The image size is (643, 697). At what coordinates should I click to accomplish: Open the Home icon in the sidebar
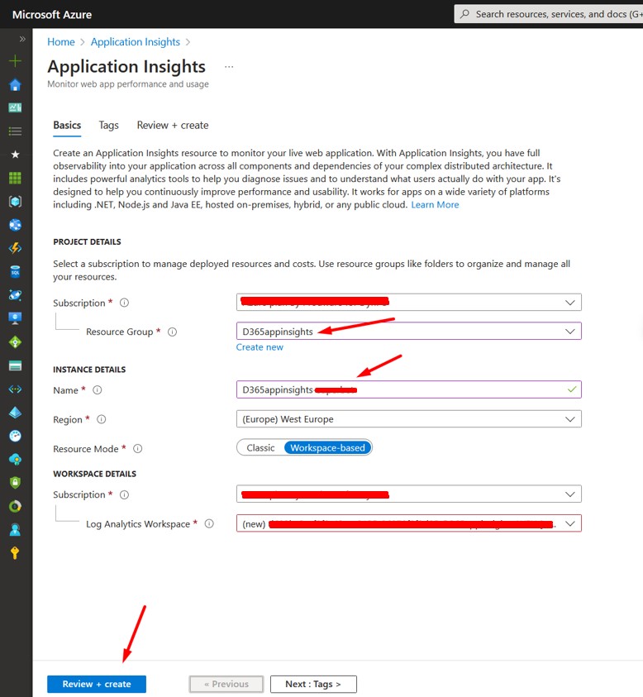pos(15,84)
